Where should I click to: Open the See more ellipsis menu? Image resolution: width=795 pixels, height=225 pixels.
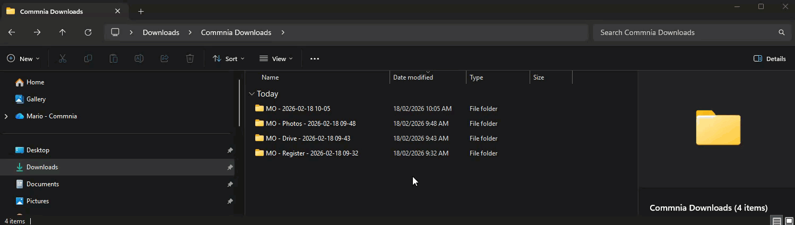click(315, 59)
